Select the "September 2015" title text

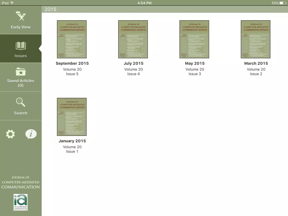point(72,63)
